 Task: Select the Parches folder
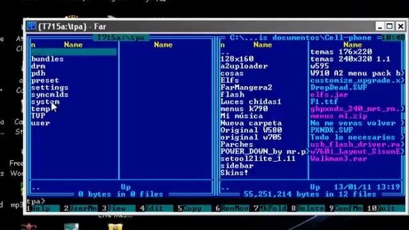(236, 144)
